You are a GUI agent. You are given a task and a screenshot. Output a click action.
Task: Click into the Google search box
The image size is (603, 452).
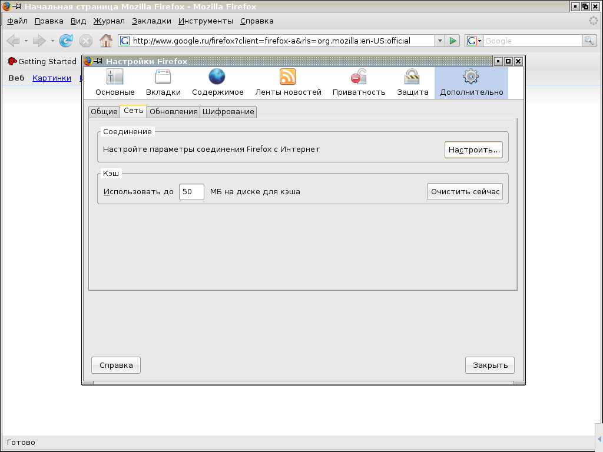pyautogui.click(x=532, y=41)
